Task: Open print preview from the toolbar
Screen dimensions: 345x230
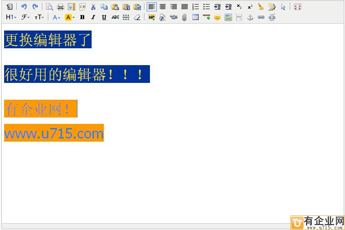Action: click(x=49, y=7)
